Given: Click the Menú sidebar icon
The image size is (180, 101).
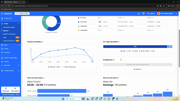Looking at the screenshot, I should coord(2,45).
